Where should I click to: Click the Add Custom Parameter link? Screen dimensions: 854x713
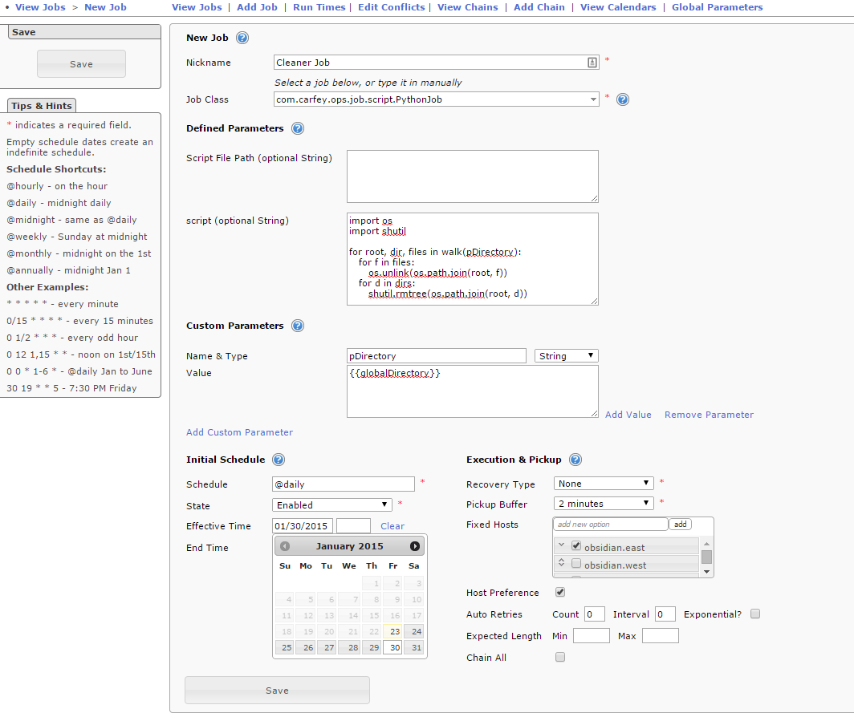[x=239, y=432]
